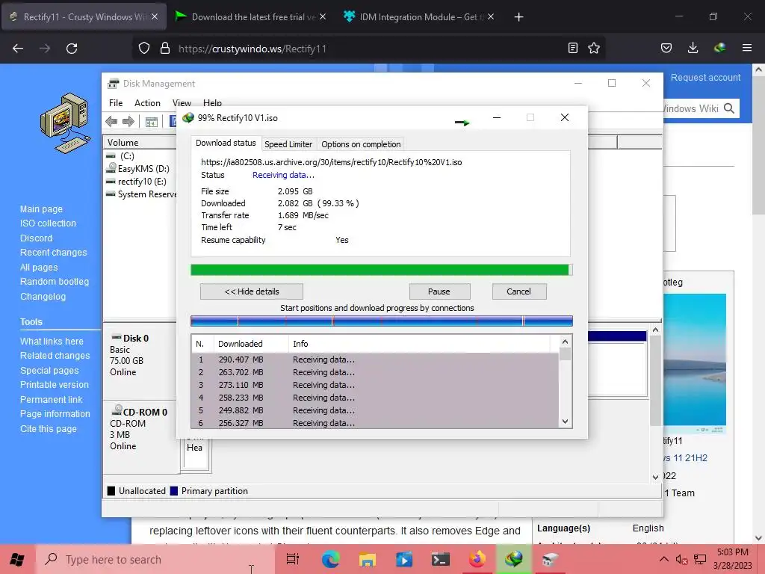
Task: Open the Special pages link
Action: (x=49, y=371)
